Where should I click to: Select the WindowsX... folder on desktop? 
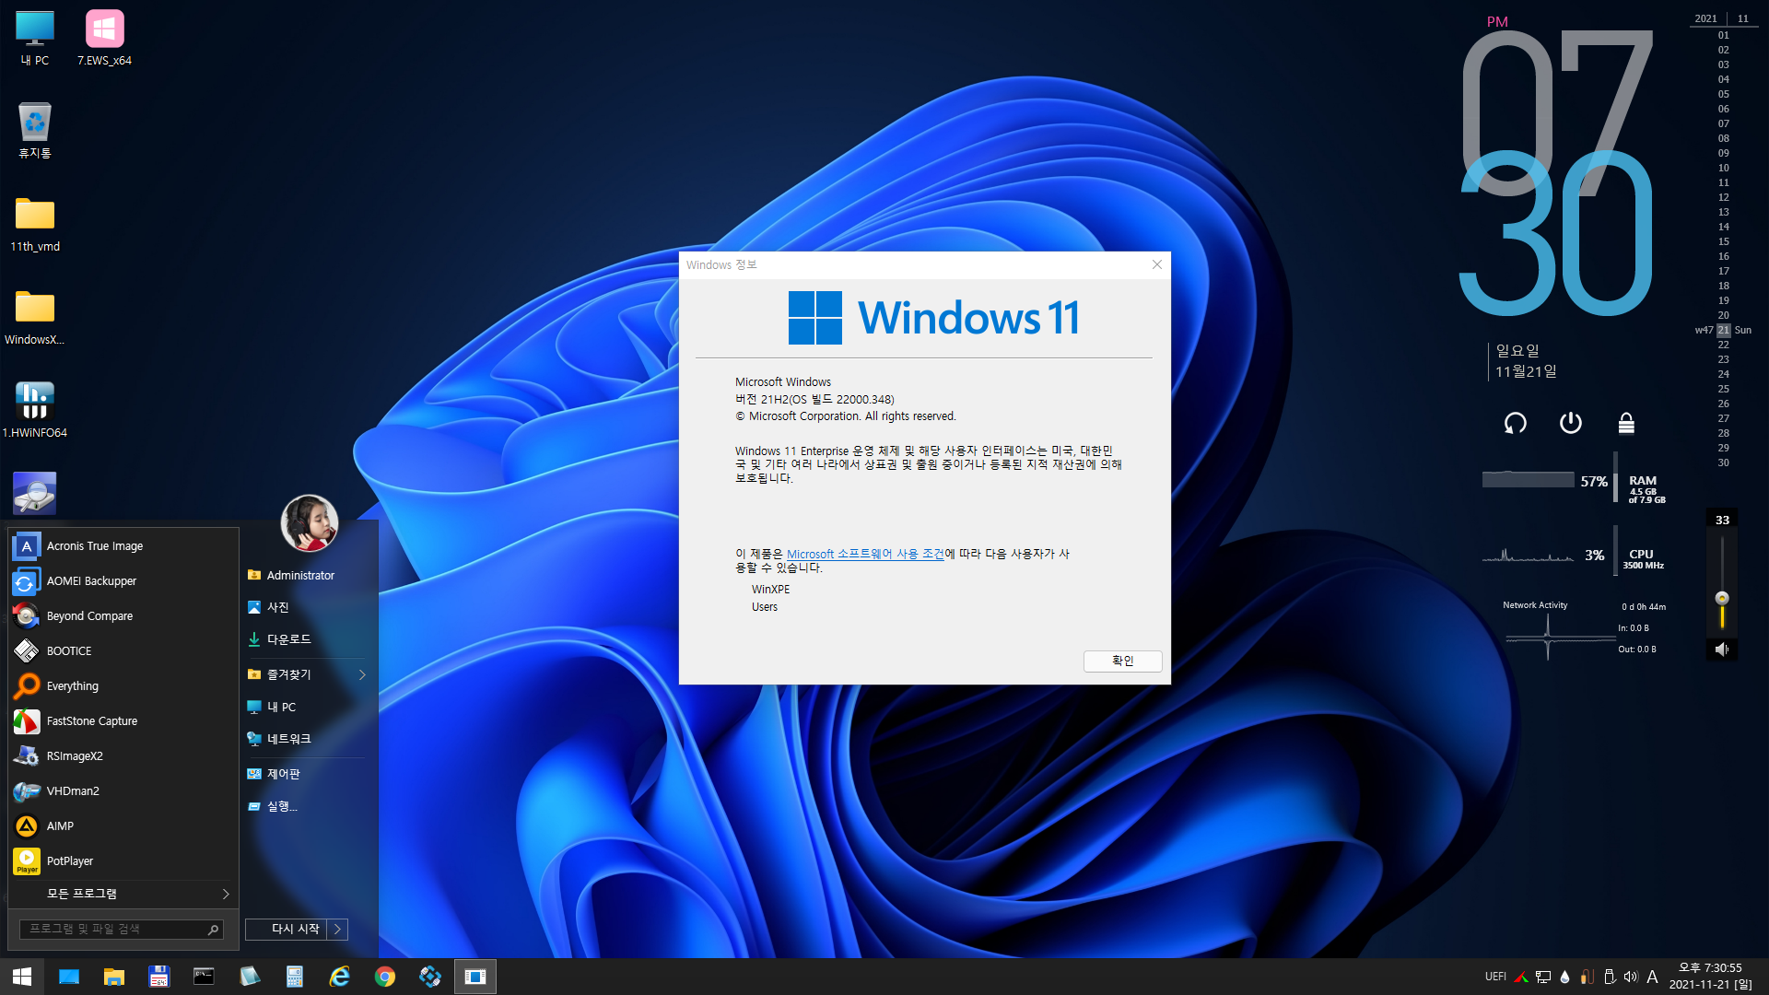[x=35, y=317]
